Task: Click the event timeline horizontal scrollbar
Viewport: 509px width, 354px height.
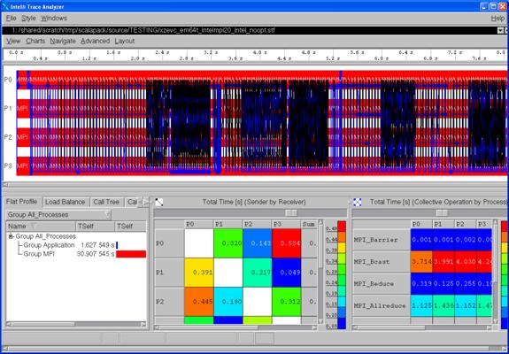Action: [255, 185]
